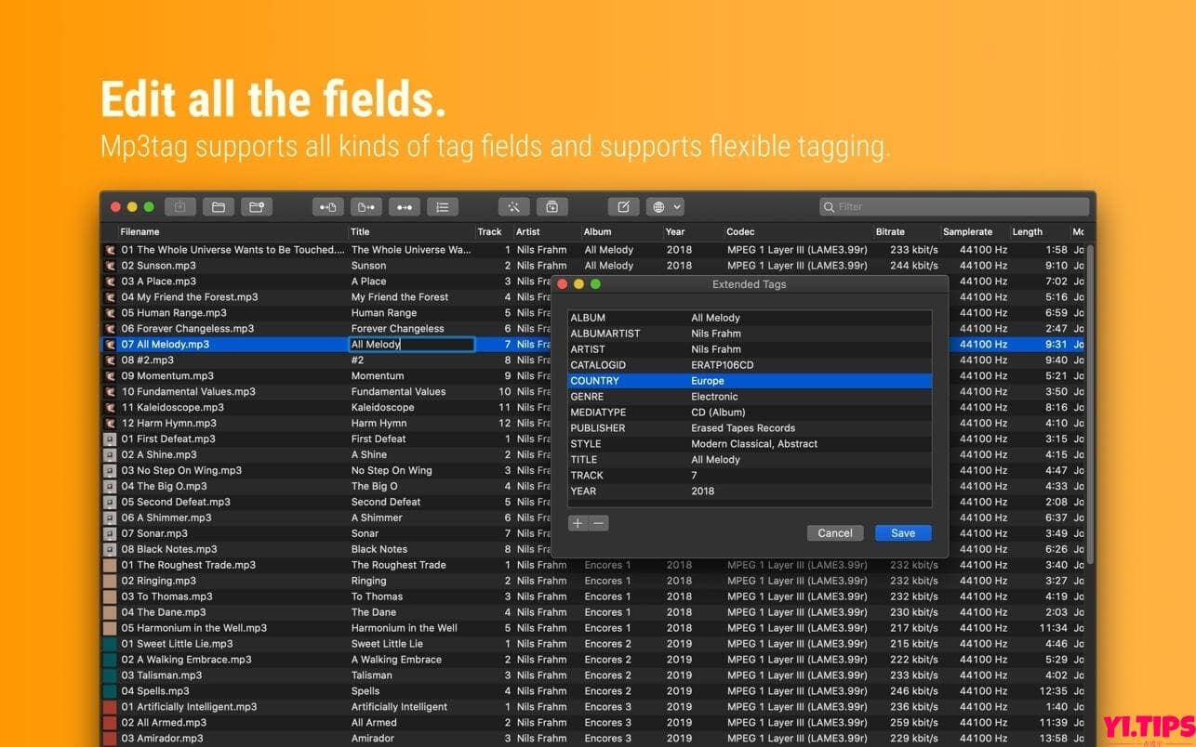Click the magic wand actions icon

[513, 207]
